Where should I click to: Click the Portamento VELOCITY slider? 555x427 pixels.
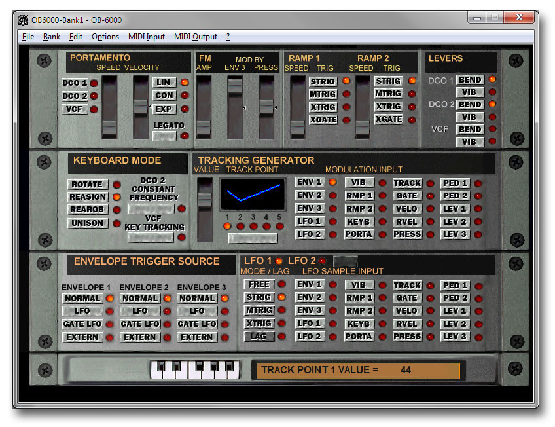coord(141,107)
